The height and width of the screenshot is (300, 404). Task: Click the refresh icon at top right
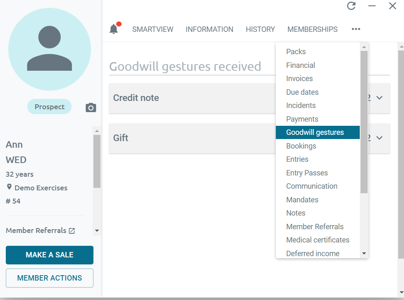(351, 6)
